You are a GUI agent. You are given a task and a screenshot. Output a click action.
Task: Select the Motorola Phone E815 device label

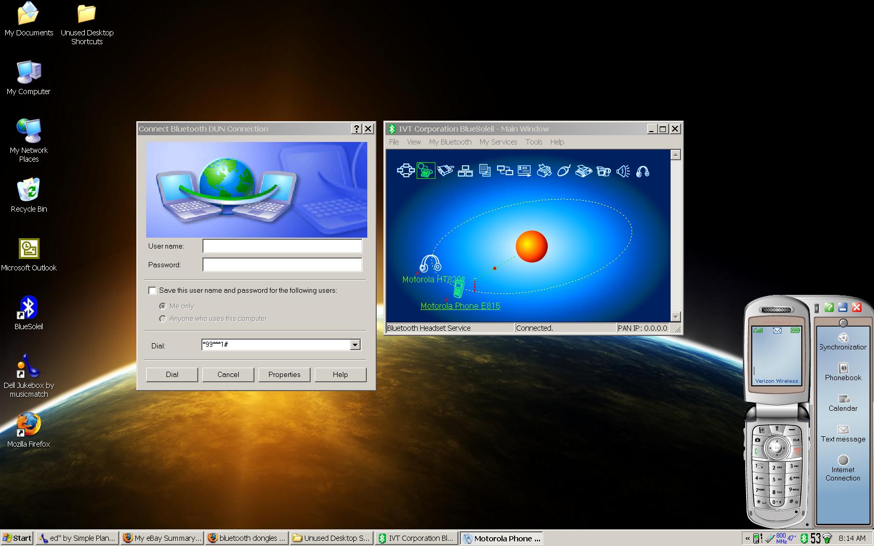460,306
